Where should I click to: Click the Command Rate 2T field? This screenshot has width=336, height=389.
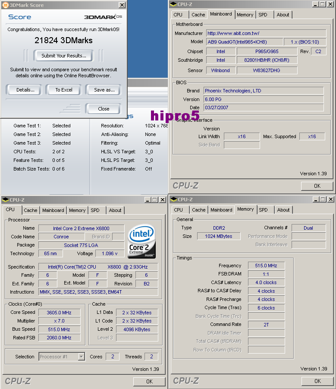(266, 325)
